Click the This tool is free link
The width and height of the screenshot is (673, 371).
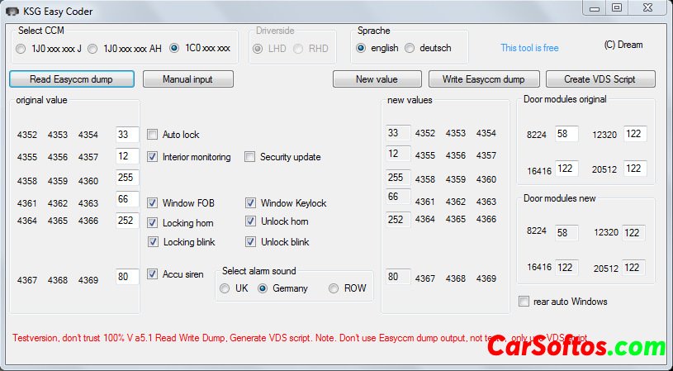pyautogui.click(x=529, y=48)
